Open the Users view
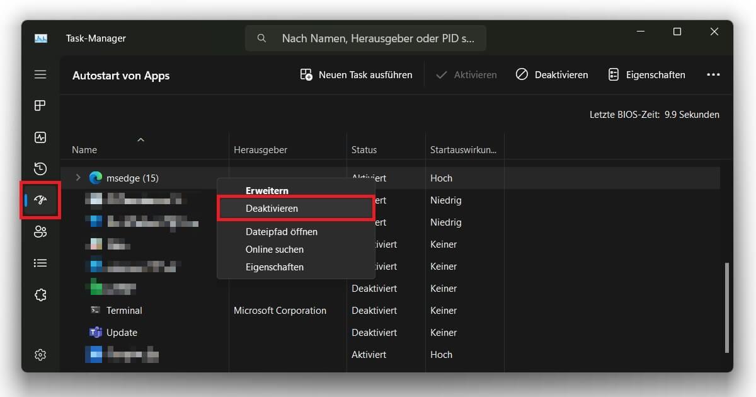Screen dimensions: 756x397 pyautogui.click(x=40, y=232)
